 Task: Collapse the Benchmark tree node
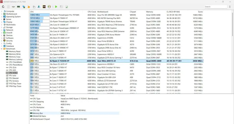[1, 49]
